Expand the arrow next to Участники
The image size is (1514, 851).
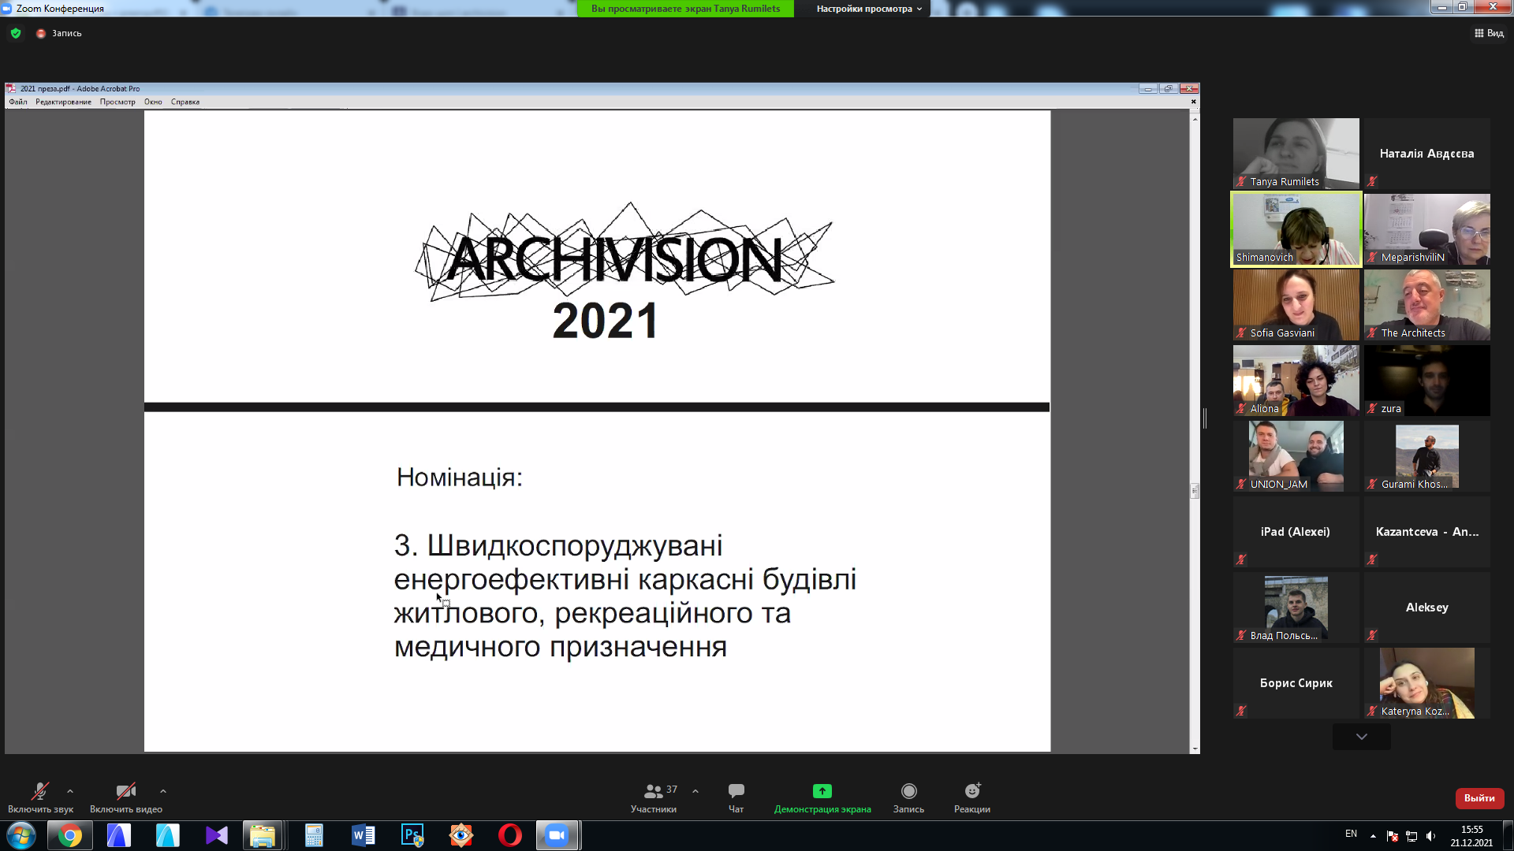[x=695, y=791]
